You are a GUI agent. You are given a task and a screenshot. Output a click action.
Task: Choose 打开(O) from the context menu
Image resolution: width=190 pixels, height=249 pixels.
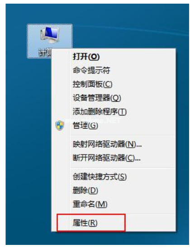114,57
